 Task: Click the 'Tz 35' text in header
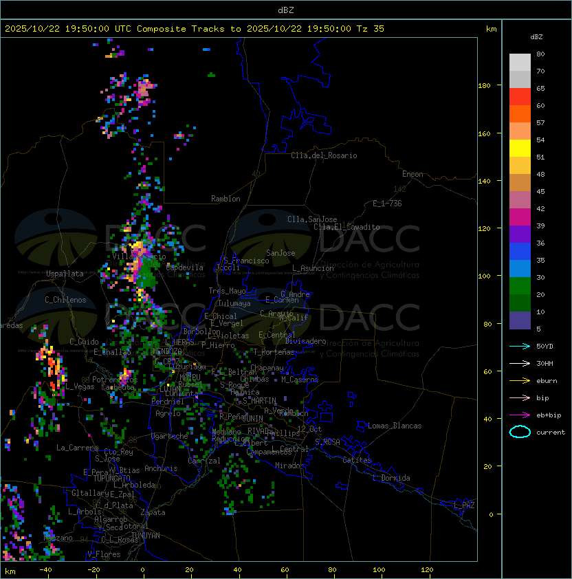coord(371,29)
